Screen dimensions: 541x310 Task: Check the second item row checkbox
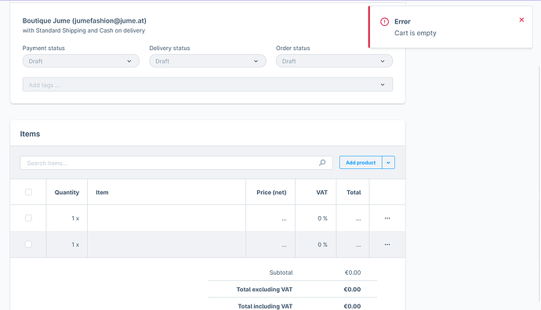point(28,244)
